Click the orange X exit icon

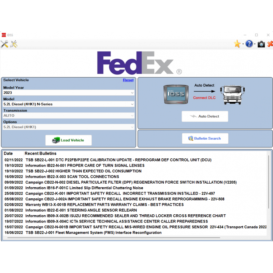point(270,44)
